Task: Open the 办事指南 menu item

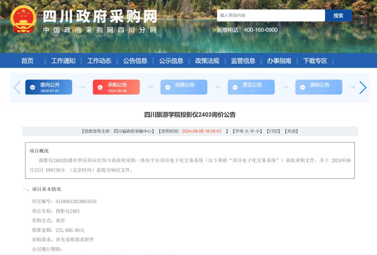Action: coord(279,61)
